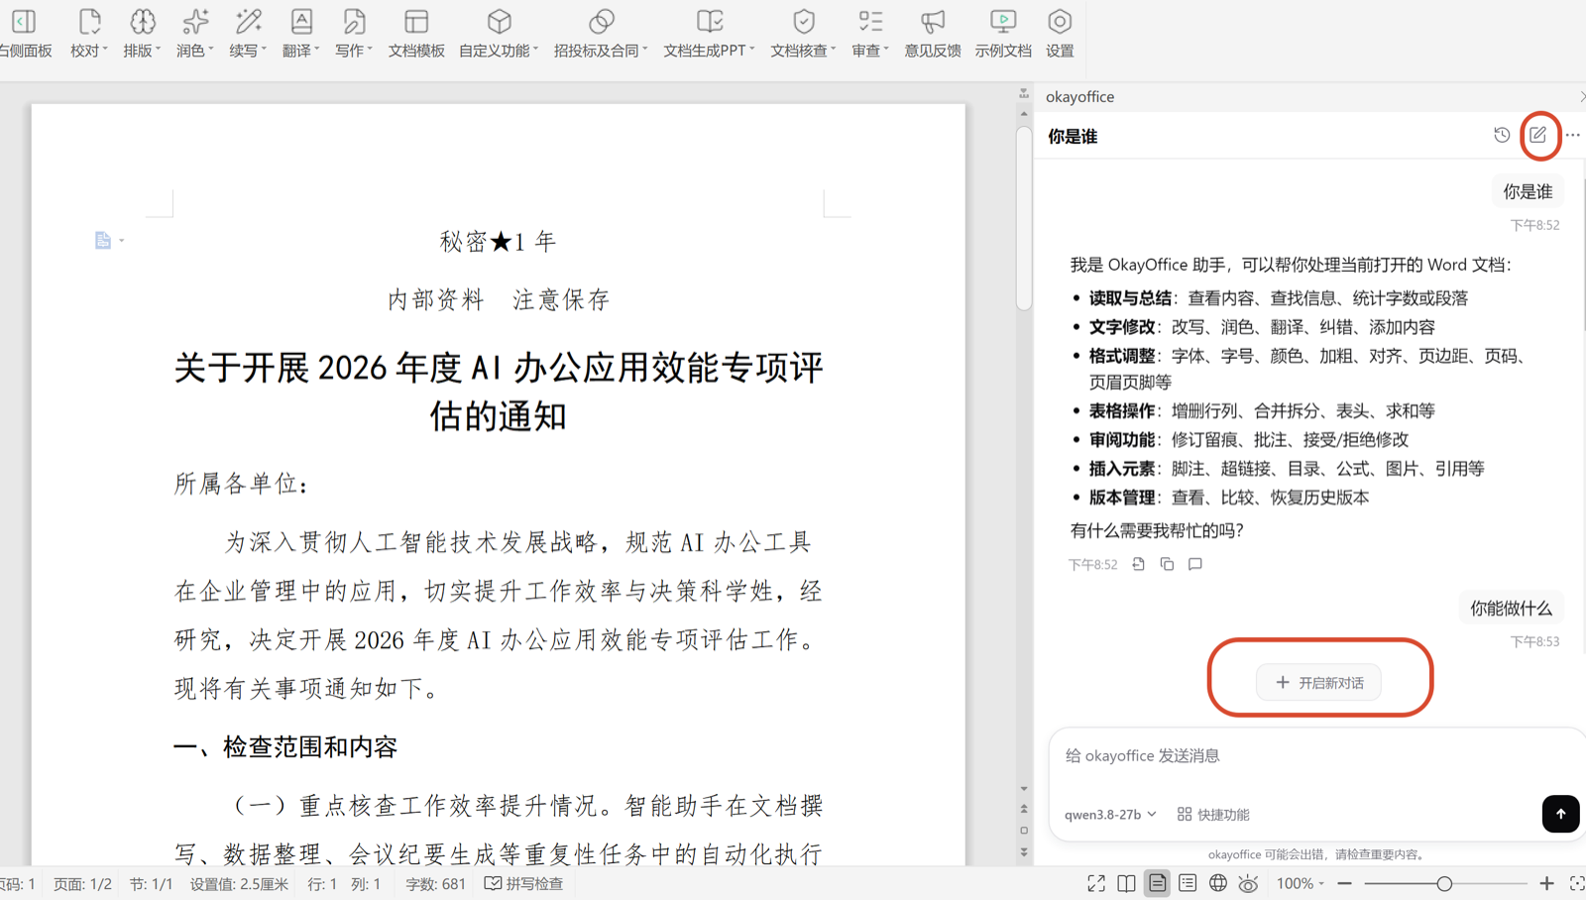Open the 润色 polish tool
Screen dimensions: 1586x900
click(195, 33)
